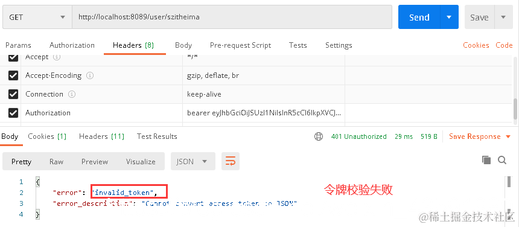This screenshot has width=519, height=227.
Task: Expand the Send options arrow
Action: (x=449, y=17)
